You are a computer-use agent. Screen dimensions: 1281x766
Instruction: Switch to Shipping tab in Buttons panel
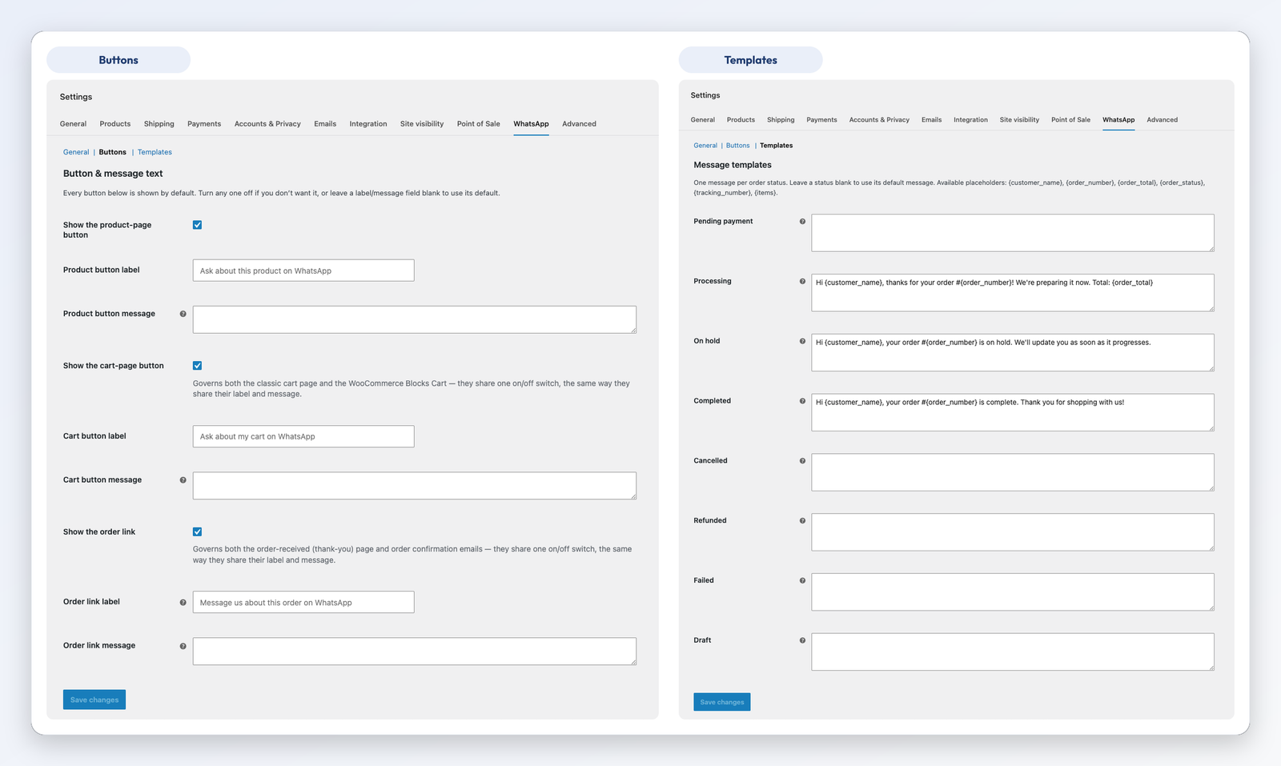pos(159,124)
